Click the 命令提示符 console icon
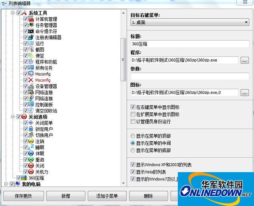 (31, 31)
